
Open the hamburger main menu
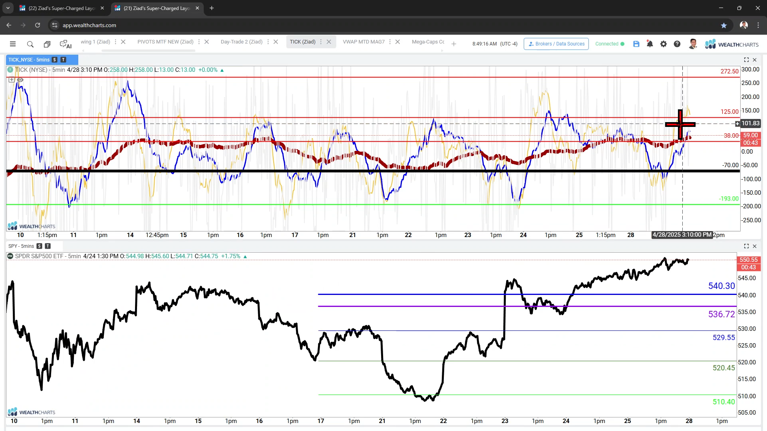[13, 44]
